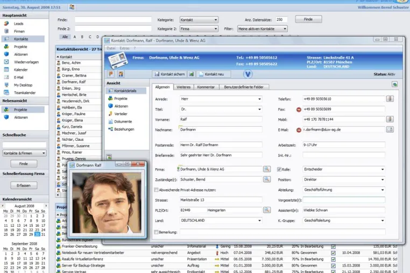Click the search icon next to PLZ/Ort field
The image size is (410, 273).
point(267,210)
